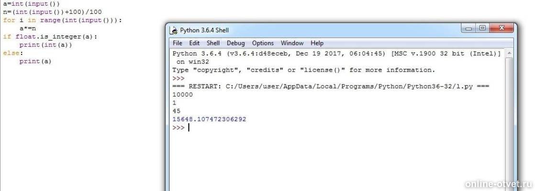
Task: Click the Python icon in title bar
Action: (174, 30)
